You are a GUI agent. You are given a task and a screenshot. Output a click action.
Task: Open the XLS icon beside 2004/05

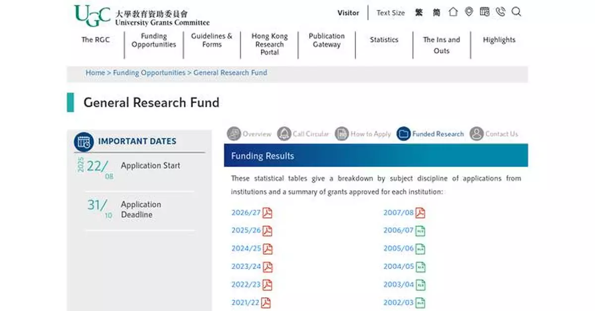click(420, 267)
